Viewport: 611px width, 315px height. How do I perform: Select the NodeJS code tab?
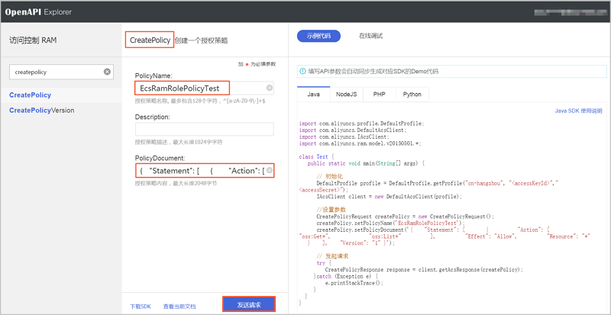click(x=345, y=95)
